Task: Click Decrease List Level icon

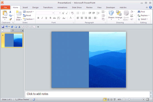Action: click(x=90, y=13)
